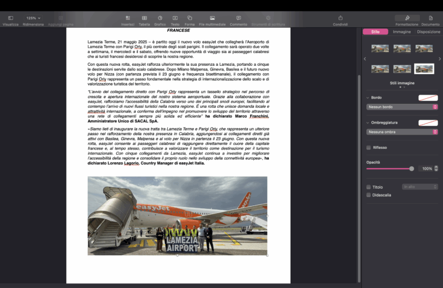Open the In alto position dropdown
The height and width of the screenshot is (288, 443).
coord(420,187)
